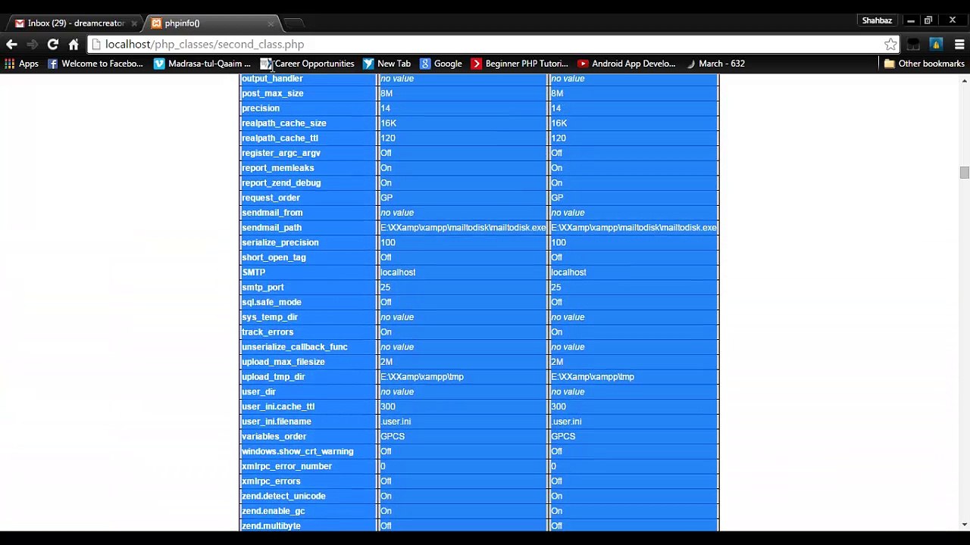The width and height of the screenshot is (970, 545).
Task: Select the realpath_cache_size label
Action: (x=284, y=123)
